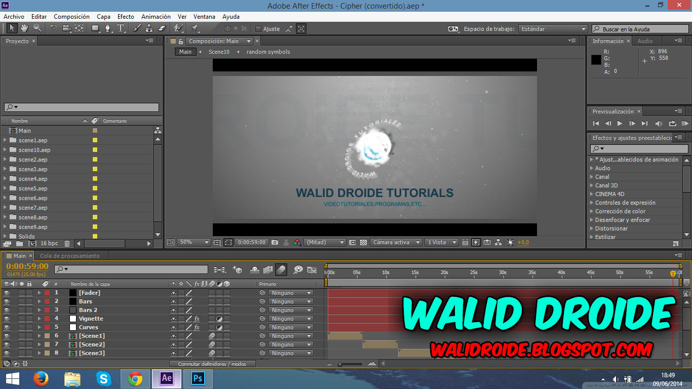The height and width of the screenshot is (389, 692).
Task: Expand the Vignette layer properties
Action: point(39,319)
